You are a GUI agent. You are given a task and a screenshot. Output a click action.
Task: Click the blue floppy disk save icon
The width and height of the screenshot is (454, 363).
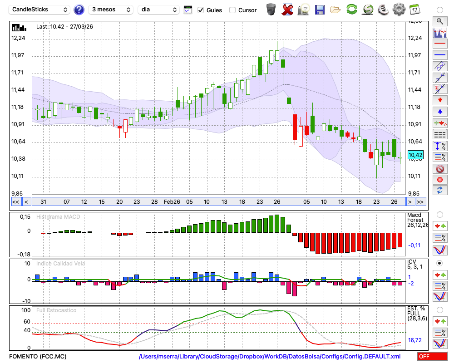coord(320,10)
